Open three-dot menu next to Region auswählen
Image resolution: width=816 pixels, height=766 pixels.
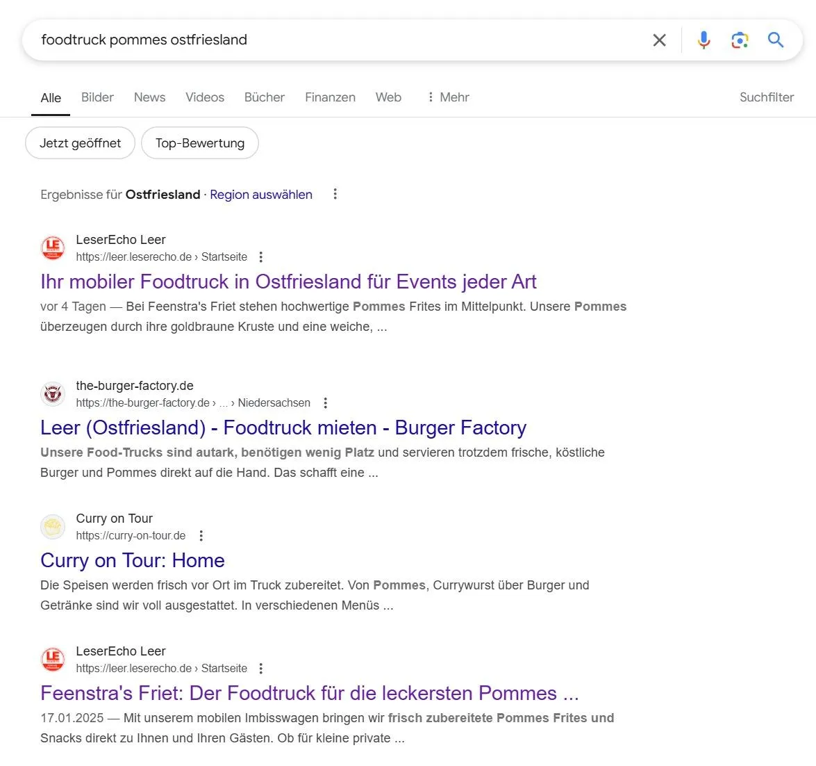click(335, 194)
